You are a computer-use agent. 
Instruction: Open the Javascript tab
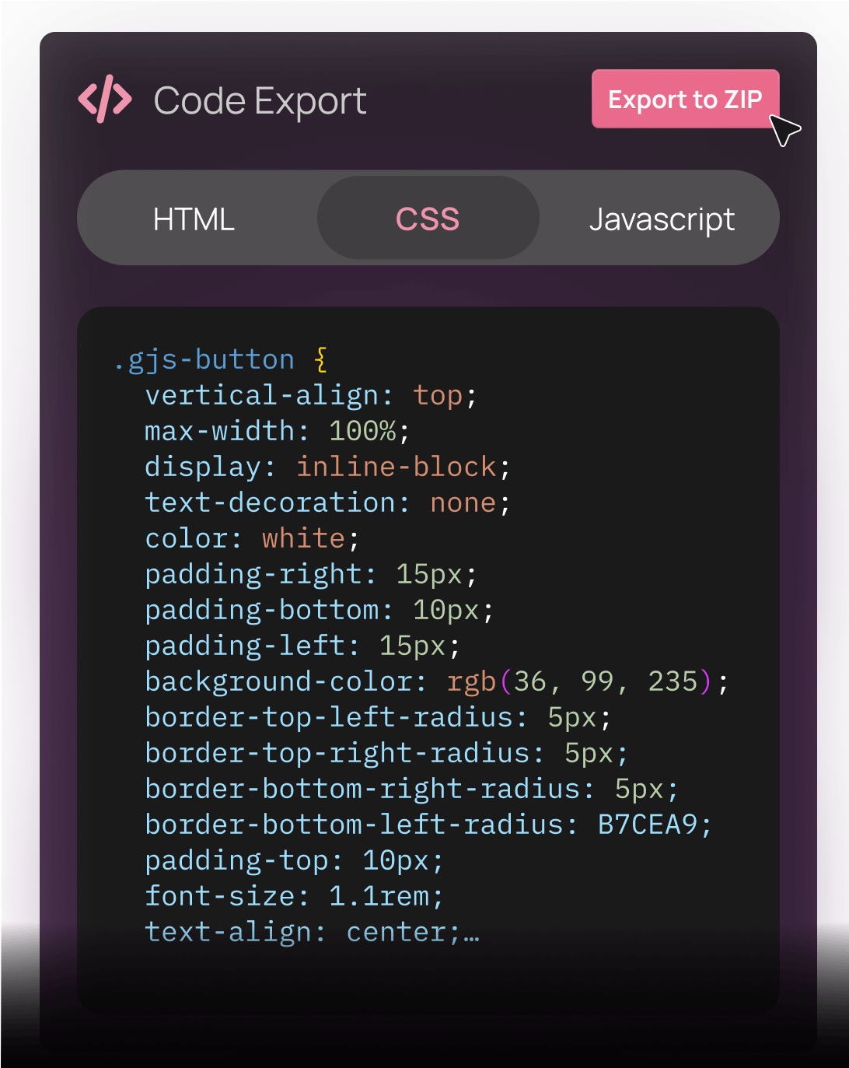point(662,219)
